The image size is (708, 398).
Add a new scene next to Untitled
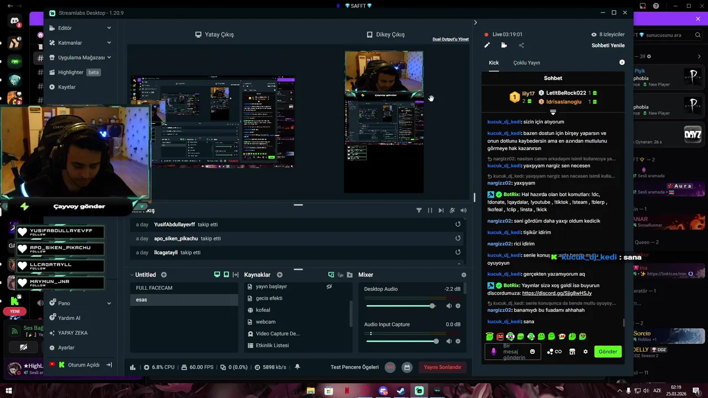[x=164, y=275]
